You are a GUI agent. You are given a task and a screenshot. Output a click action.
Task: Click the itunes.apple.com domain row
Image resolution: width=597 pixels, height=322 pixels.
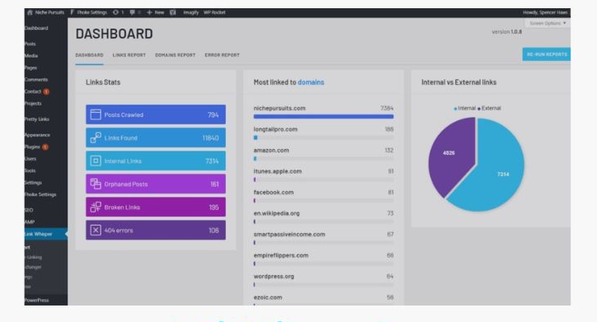tap(323, 175)
